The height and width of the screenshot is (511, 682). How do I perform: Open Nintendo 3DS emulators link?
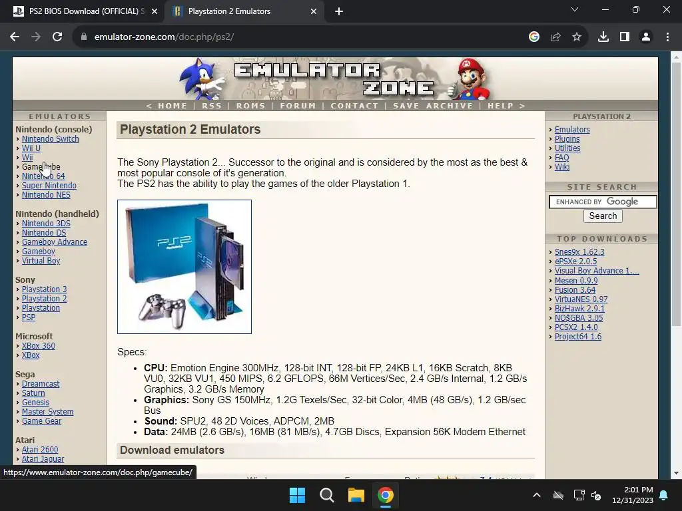coord(46,224)
